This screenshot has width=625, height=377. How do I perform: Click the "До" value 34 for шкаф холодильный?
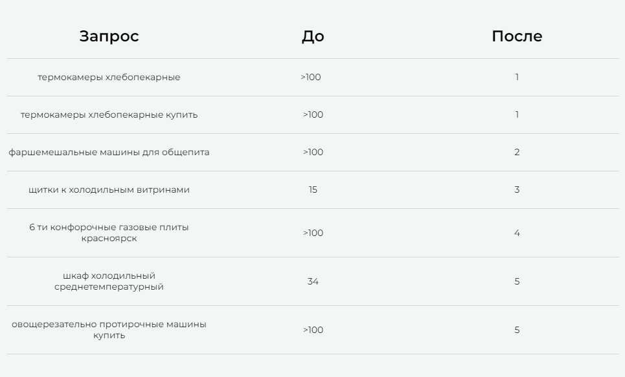coord(313,281)
